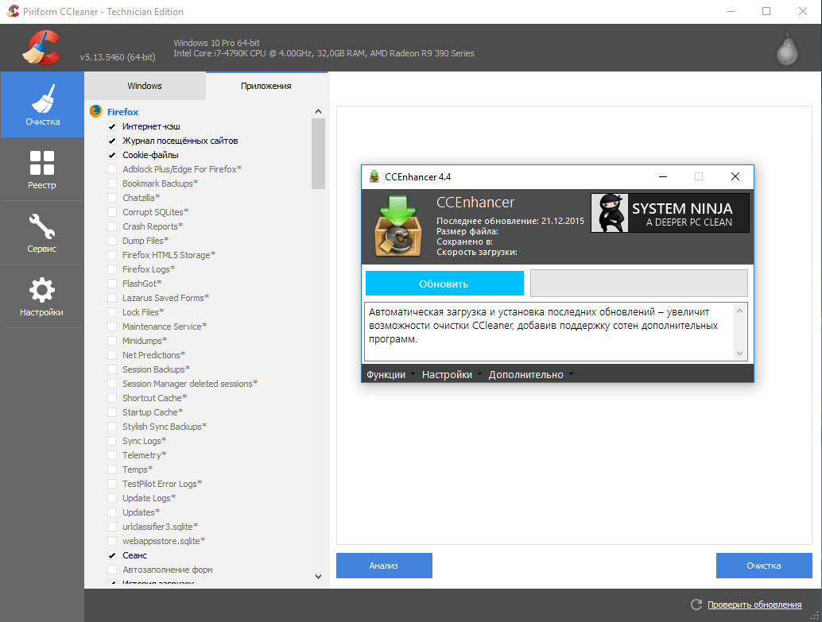Switch to the Приложения tab
Image resolution: width=822 pixels, height=622 pixels.
pos(266,86)
